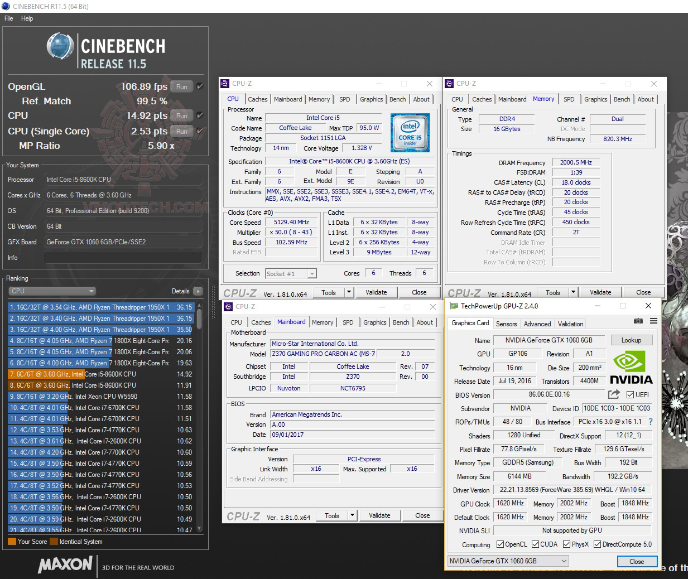
Task: Switch to Caches tab in CPU-Z CPU window
Action: pos(258,99)
